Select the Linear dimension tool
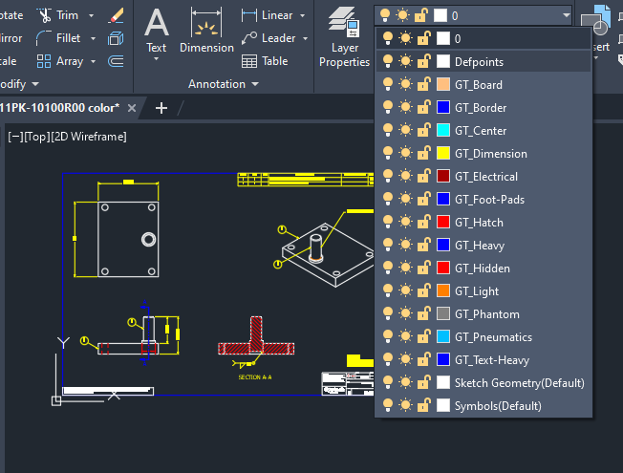Viewport: 623px width, 473px height. pyautogui.click(x=268, y=15)
